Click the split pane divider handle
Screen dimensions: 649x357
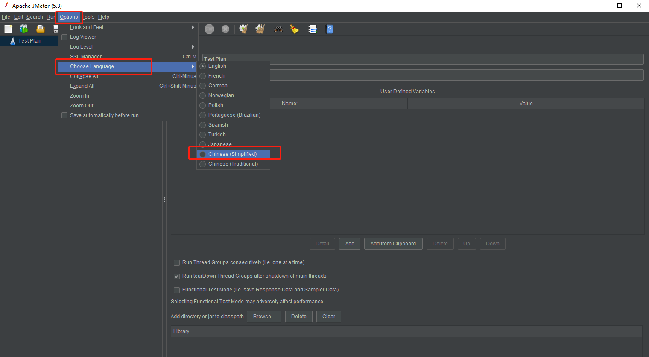click(164, 199)
